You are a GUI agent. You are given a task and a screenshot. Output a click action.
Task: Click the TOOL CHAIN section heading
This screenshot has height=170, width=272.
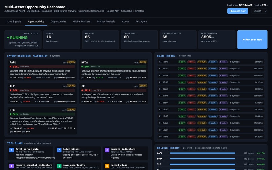pyautogui.click(x=15, y=143)
